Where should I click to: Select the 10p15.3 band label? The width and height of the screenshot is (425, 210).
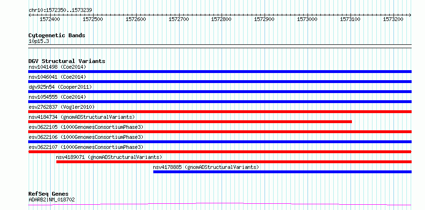[39, 41]
